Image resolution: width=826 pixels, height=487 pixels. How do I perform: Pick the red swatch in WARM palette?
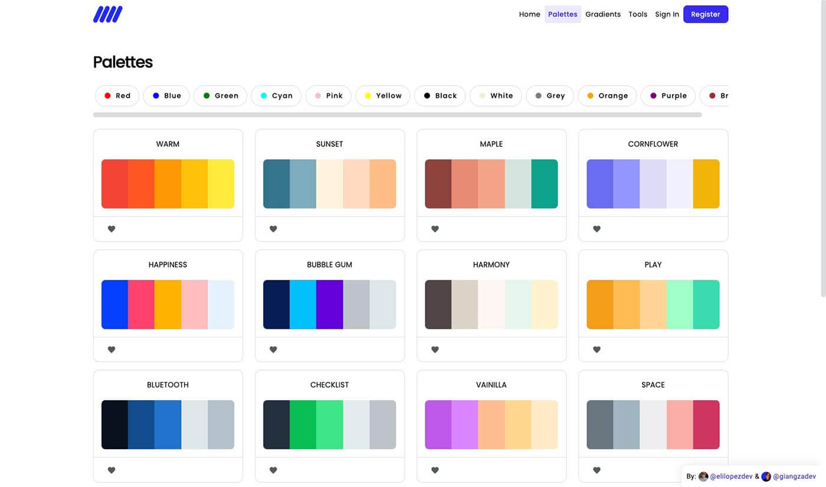(114, 184)
